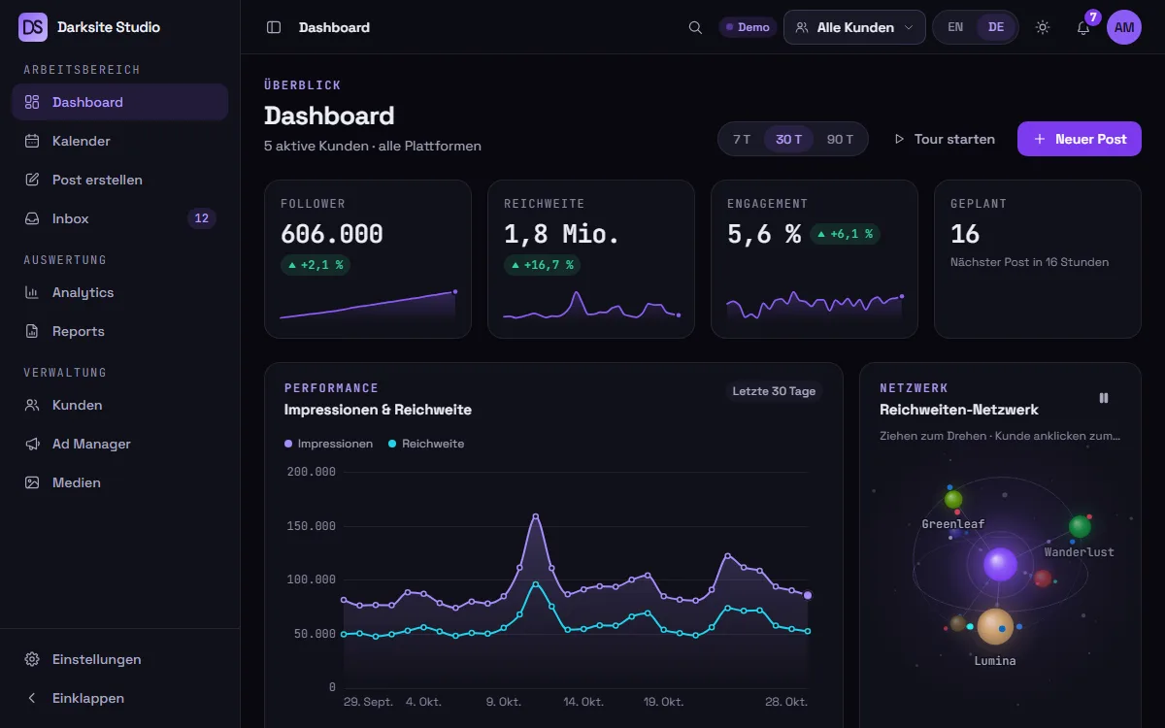1165x728 pixels.
Task: Open the AM user avatar menu
Action: click(x=1124, y=27)
